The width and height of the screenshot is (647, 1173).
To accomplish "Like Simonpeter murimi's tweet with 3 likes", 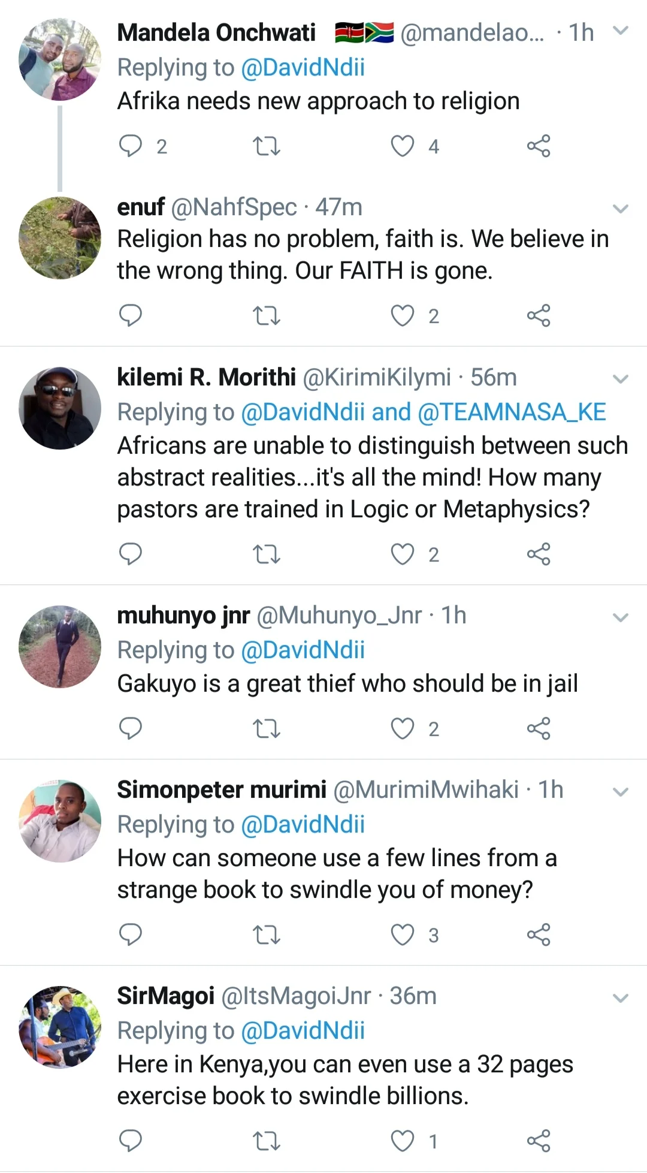I will pyautogui.click(x=403, y=934).
